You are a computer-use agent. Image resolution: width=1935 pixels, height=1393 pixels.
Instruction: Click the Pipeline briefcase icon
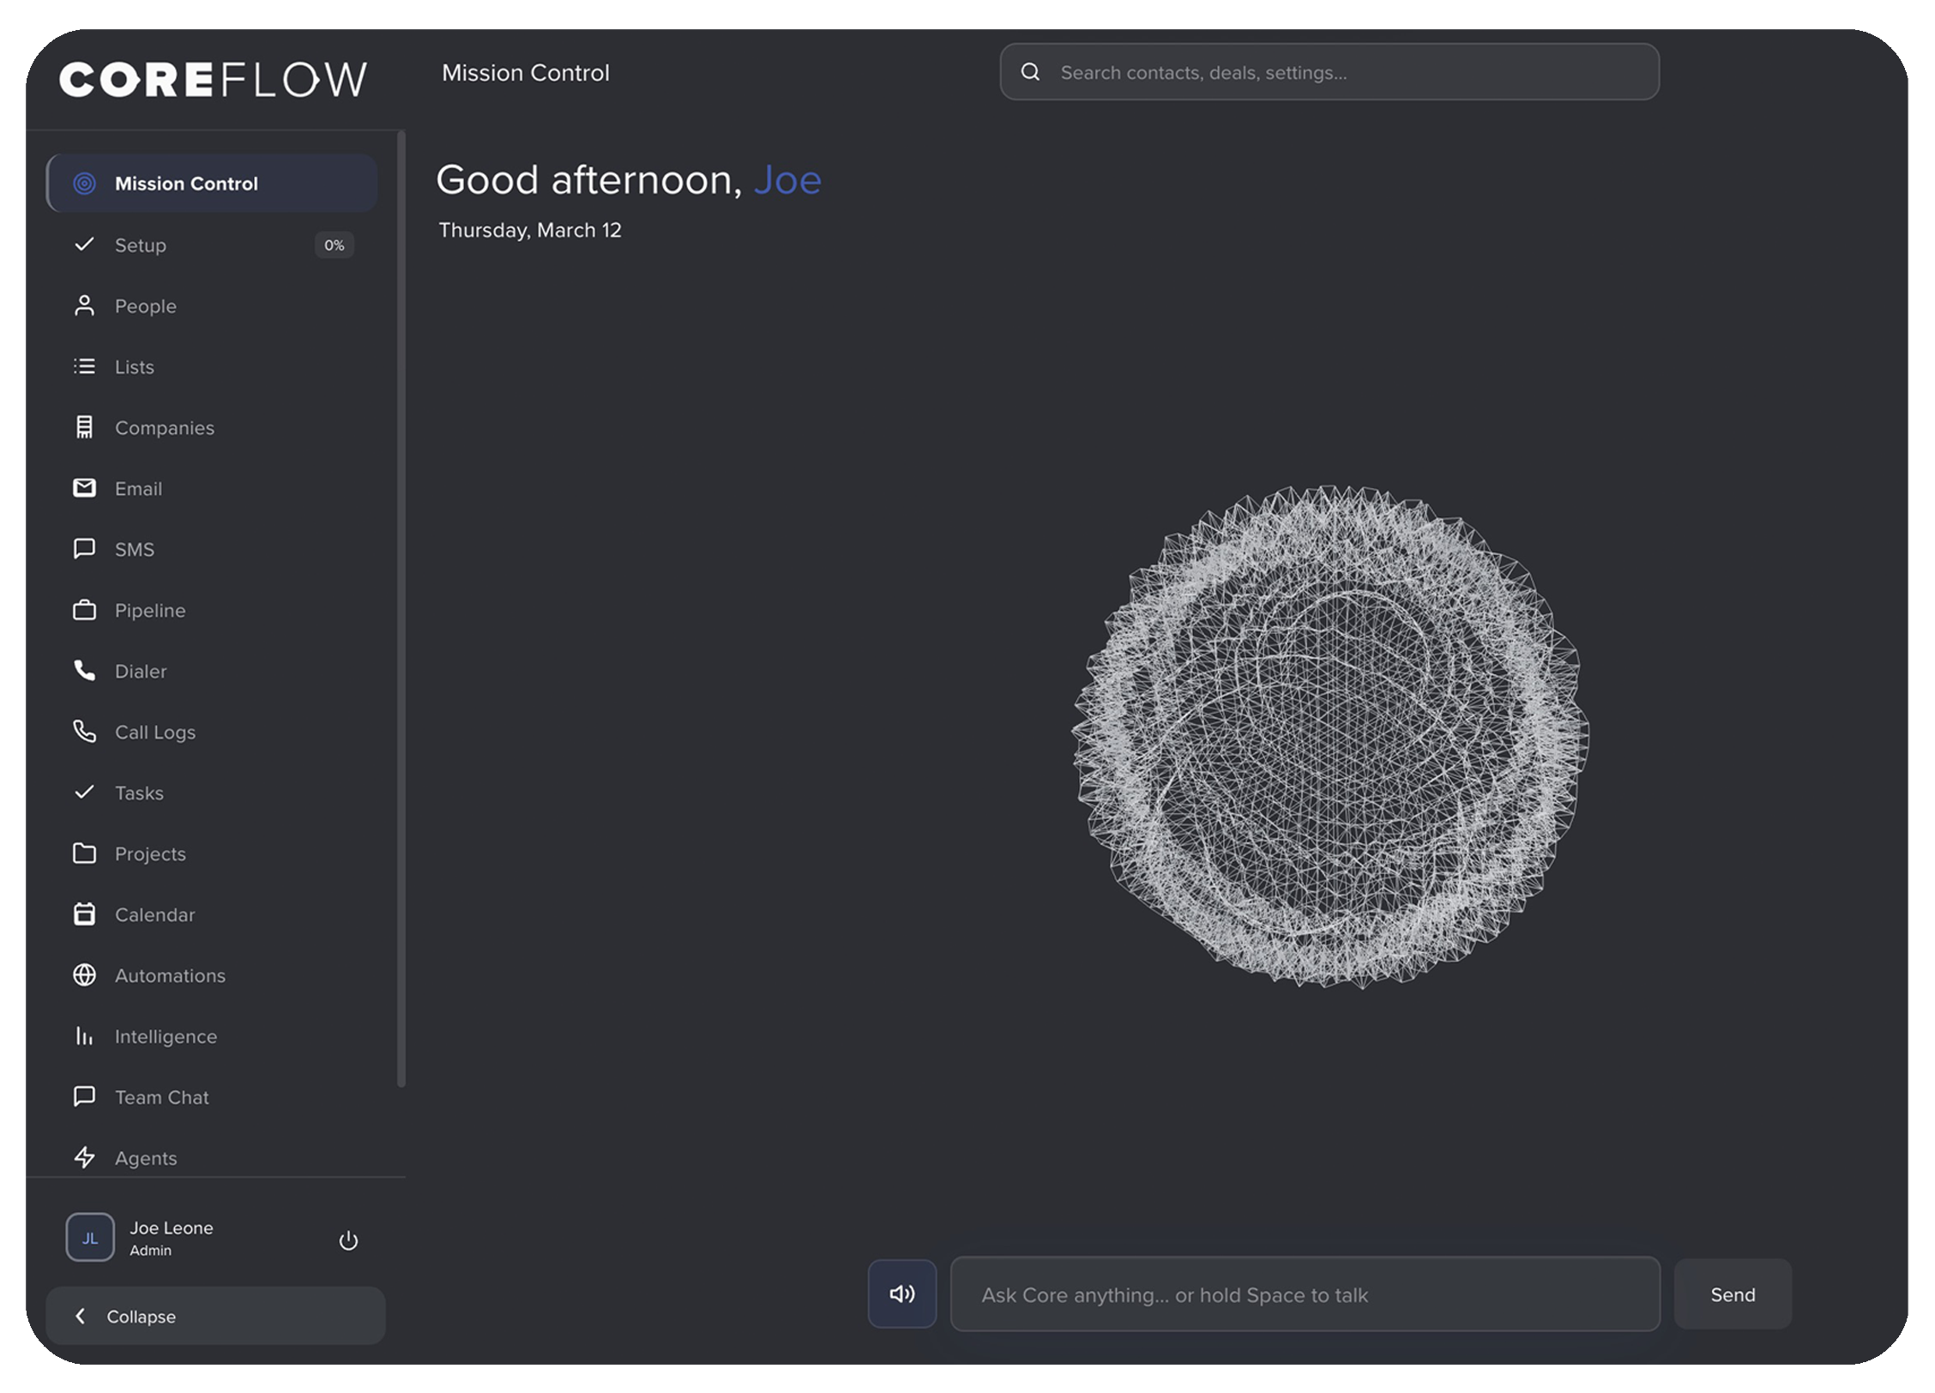[84, 610]
